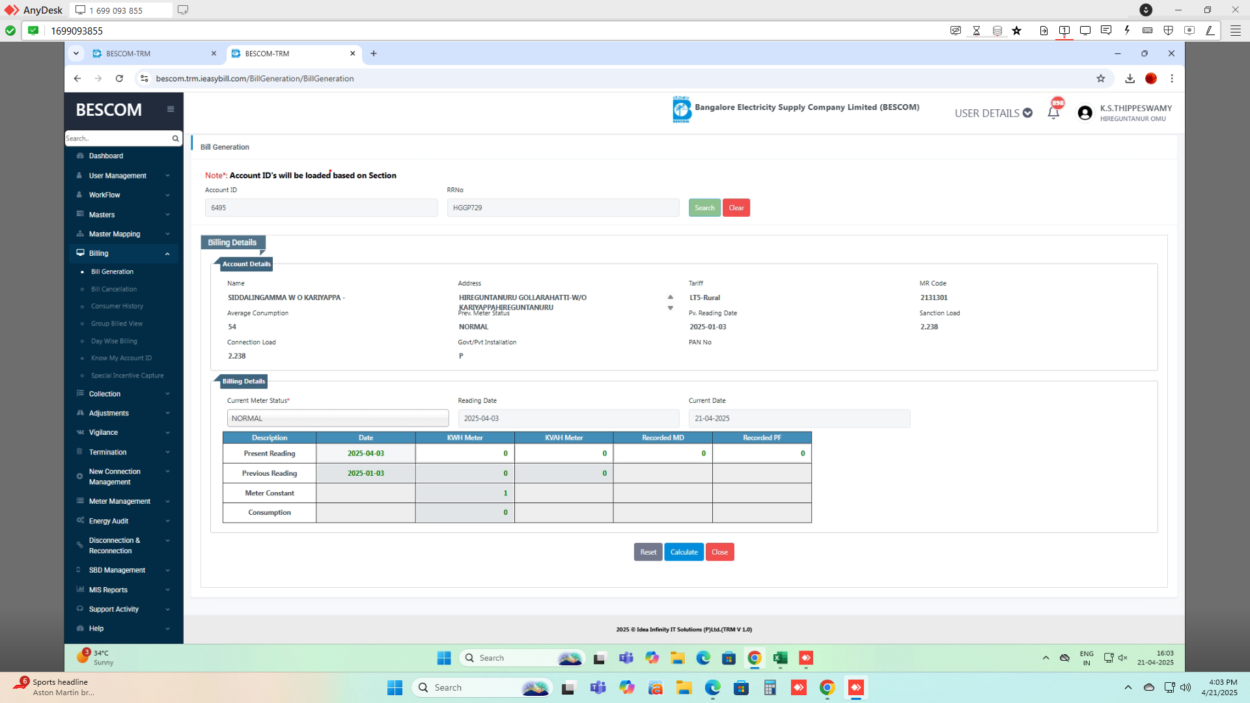This screenshot has width=1250, height=703.
Task: Click the Account ID input field
Action: coord(321,208)
